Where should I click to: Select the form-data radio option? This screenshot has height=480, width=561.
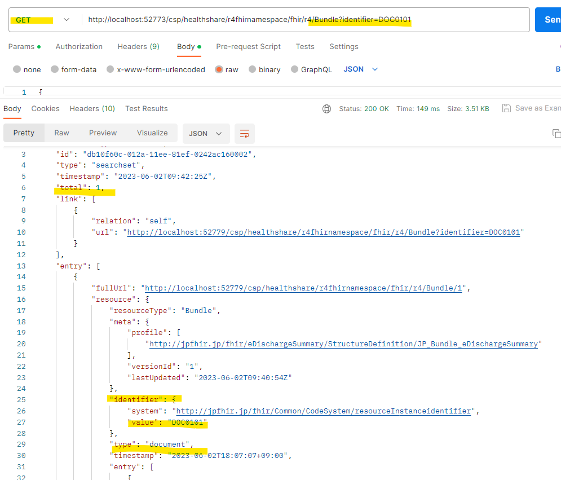click(55, 69)
